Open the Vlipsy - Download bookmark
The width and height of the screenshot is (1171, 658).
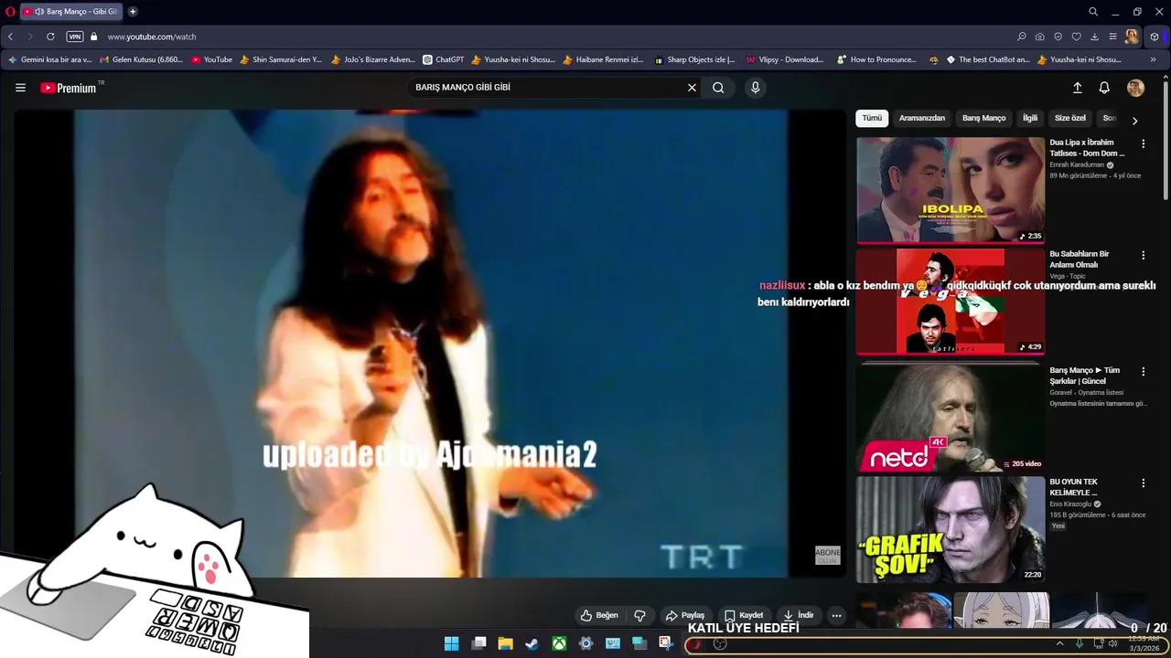click(785, 59)
